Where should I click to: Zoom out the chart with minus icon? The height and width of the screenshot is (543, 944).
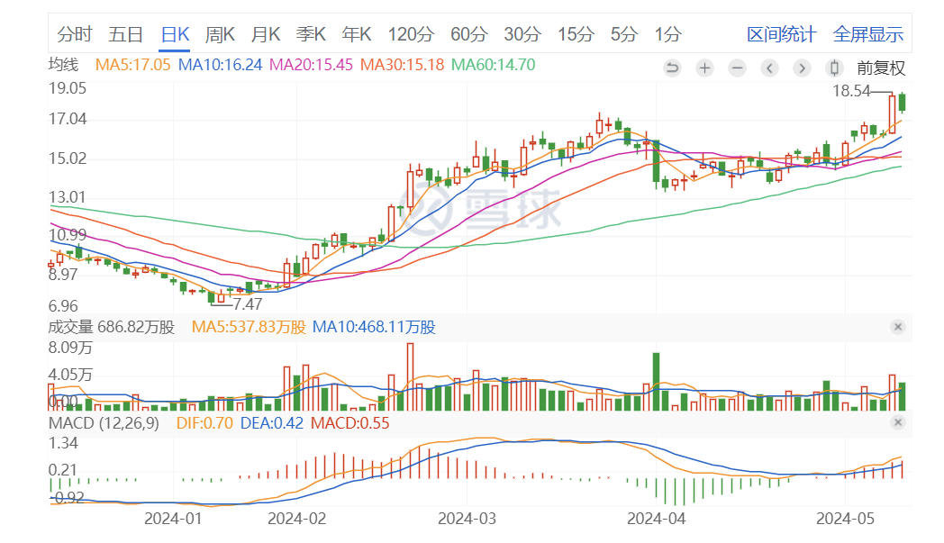coord(737,68)
